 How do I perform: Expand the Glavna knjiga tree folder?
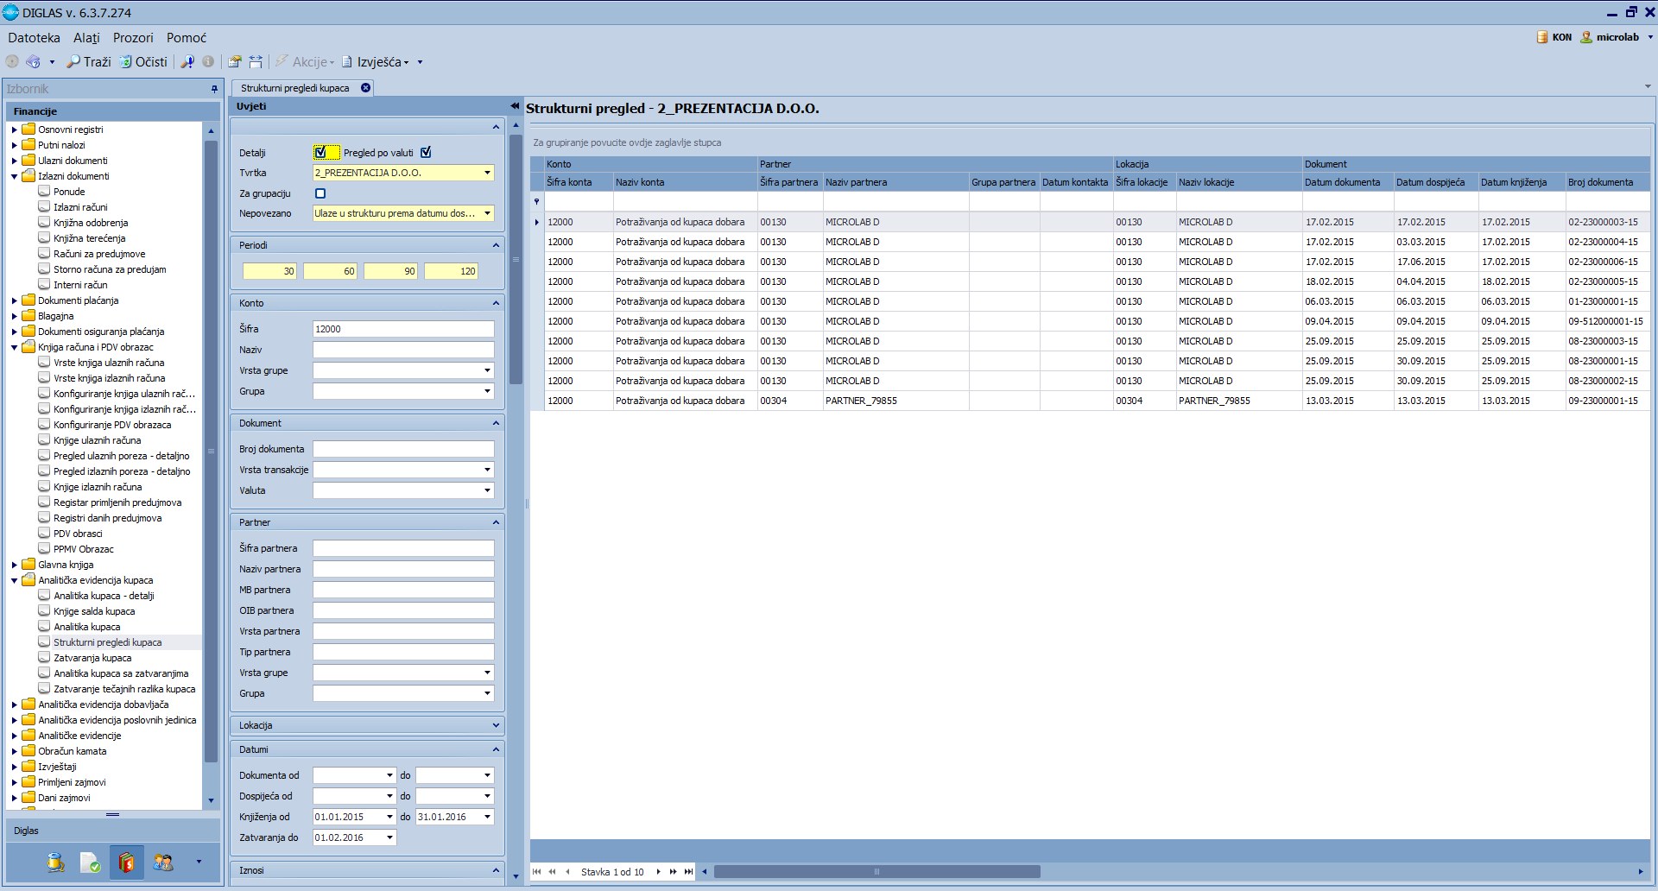pos(15,565)
